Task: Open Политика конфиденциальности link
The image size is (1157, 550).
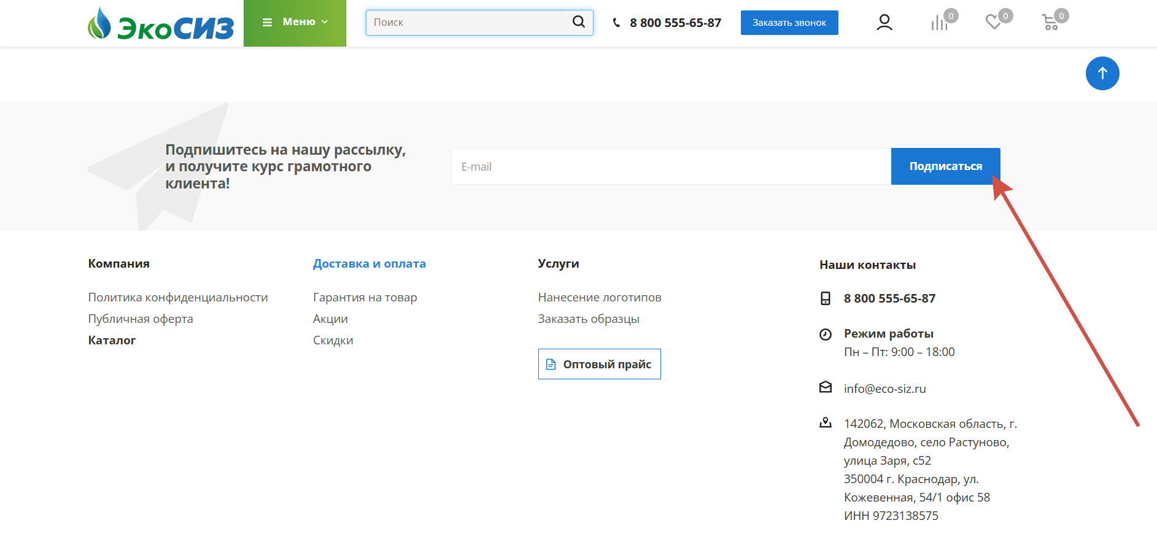Action: 178,297
